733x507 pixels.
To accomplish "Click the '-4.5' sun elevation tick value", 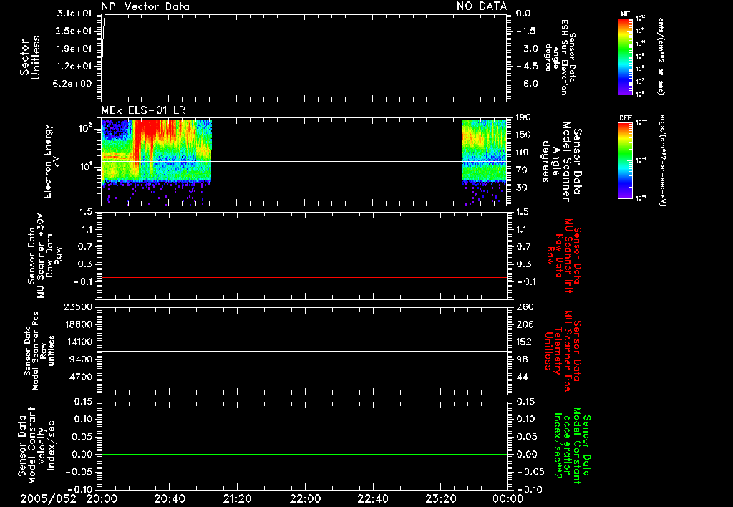I will (526, 67).
